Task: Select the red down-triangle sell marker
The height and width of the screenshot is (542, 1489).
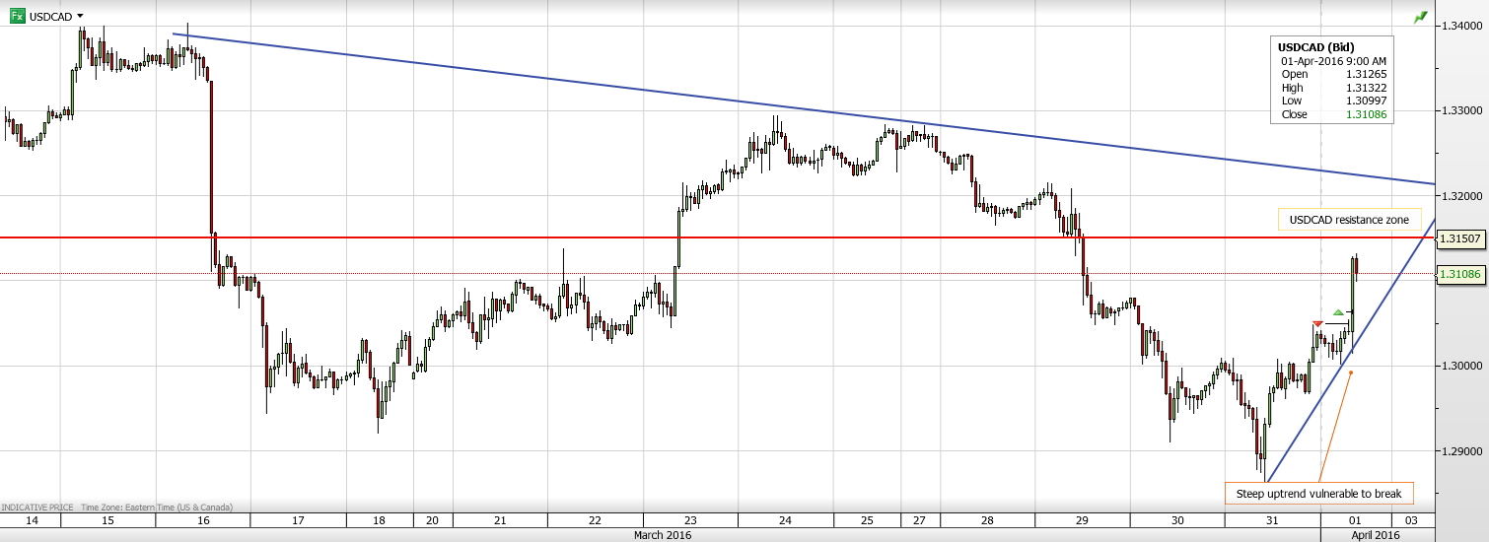Action: click(x=1318, y=324)
